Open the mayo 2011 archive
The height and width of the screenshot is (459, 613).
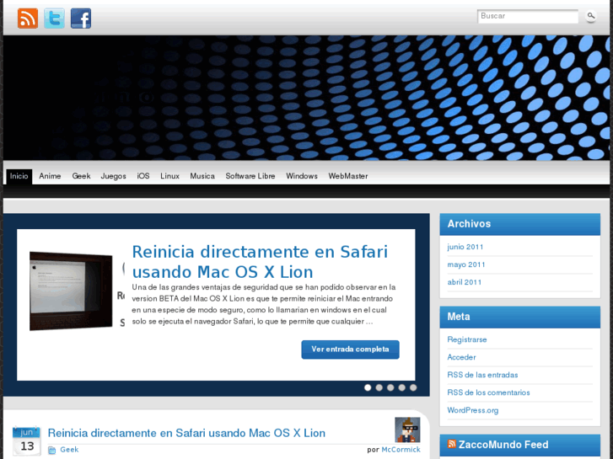coord(466,264)
